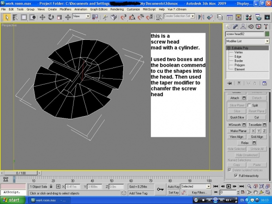
Task: Click Use Pivot Point Center icon
Action: point(95,17)
